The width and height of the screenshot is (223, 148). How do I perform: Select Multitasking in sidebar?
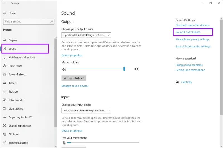(x=16, y=109)
